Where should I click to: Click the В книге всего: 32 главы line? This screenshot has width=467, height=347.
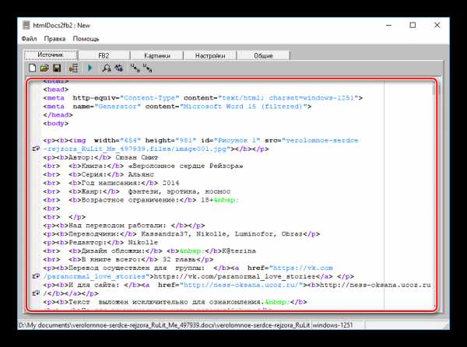coord(128,260)
